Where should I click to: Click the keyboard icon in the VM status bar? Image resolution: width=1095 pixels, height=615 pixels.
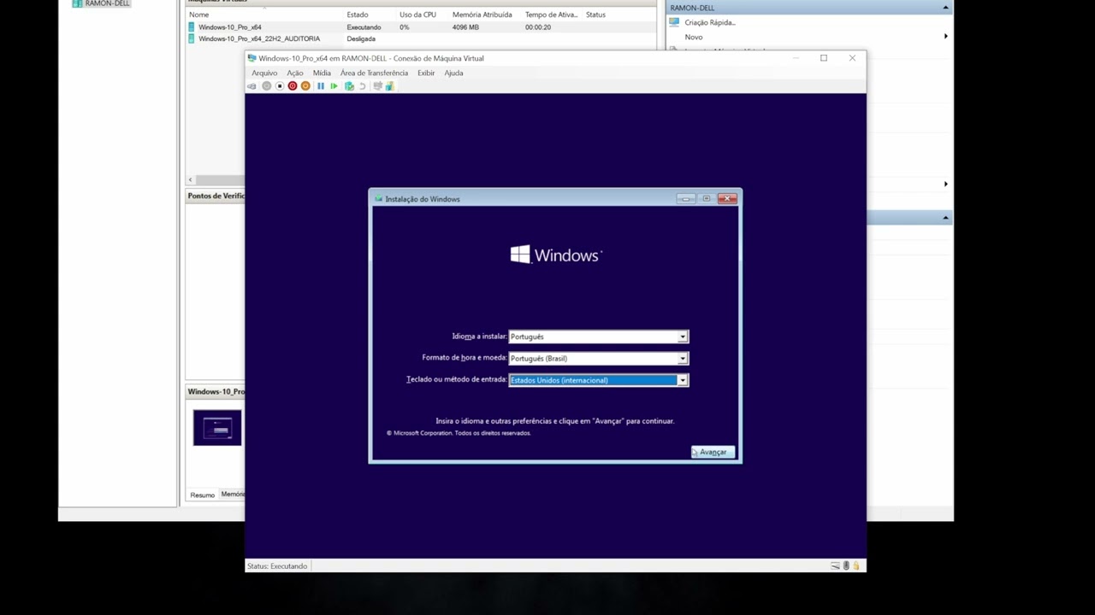click(x=835, y=565)
